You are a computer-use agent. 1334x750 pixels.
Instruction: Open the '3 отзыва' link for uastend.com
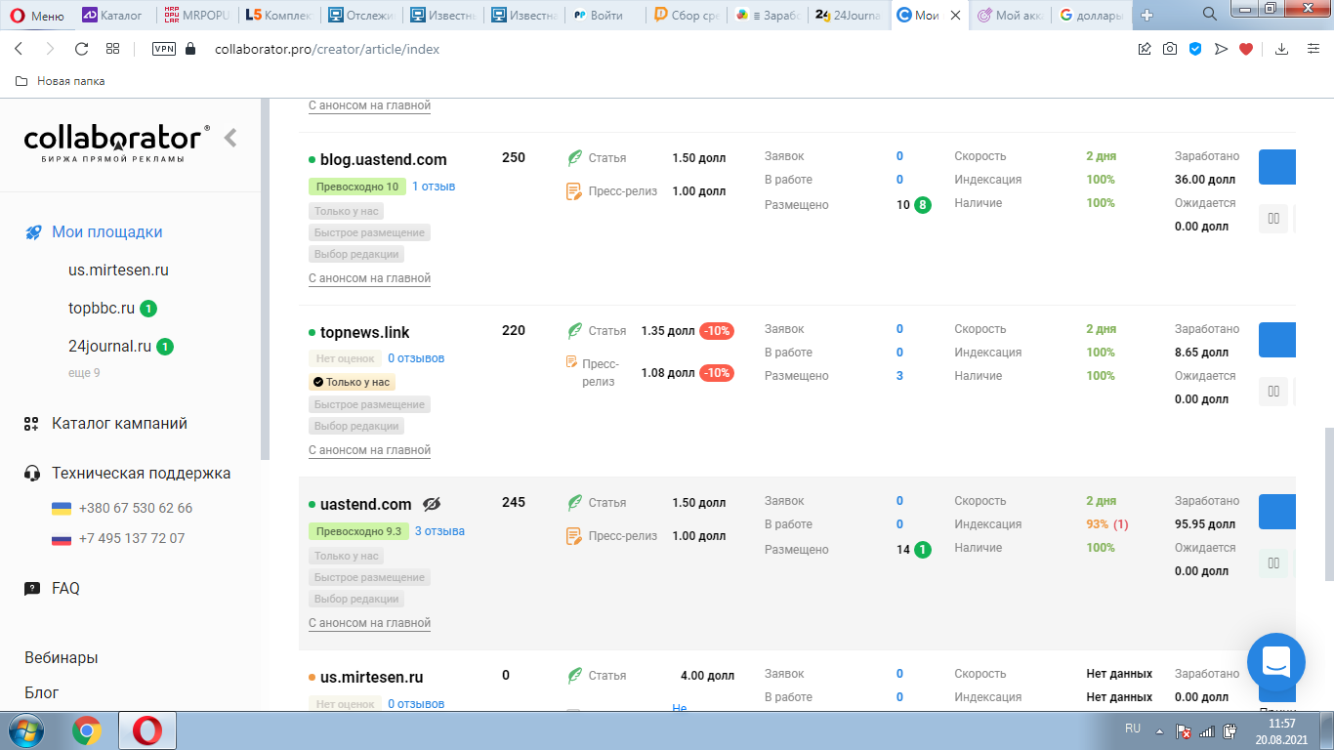click(439, 531)
